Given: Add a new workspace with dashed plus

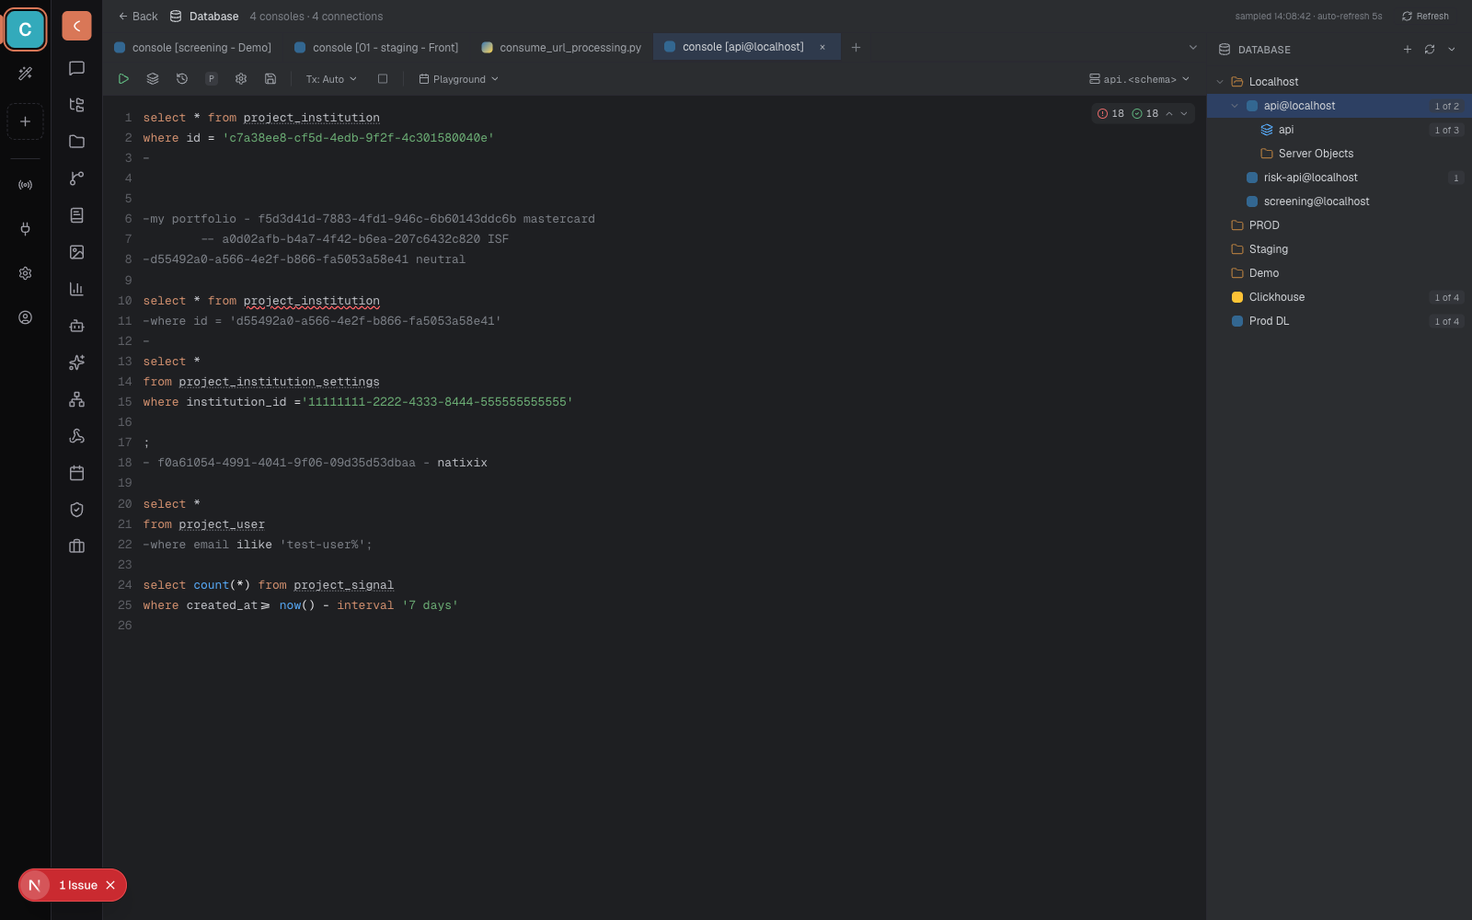Looking at the screenshot, I should point(25,121).
